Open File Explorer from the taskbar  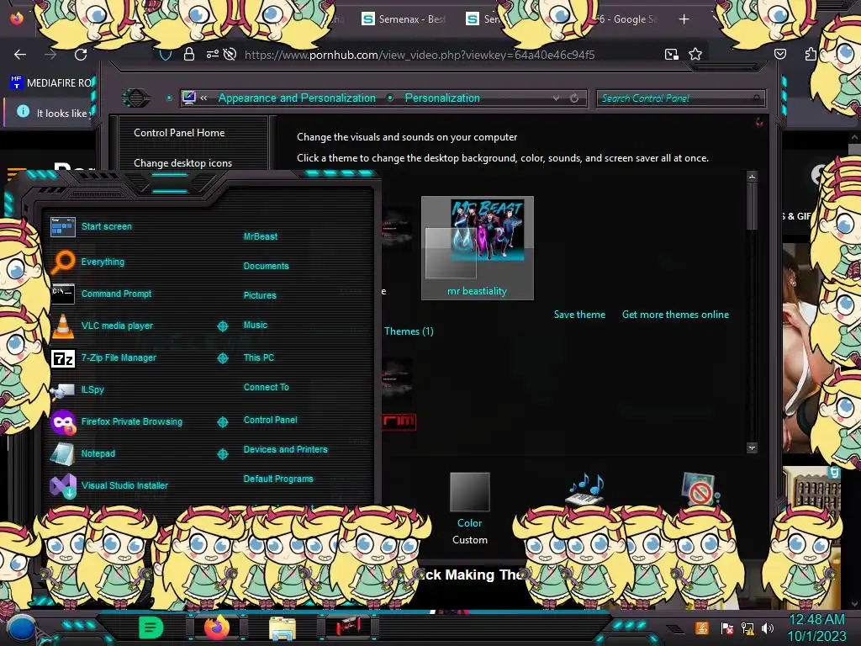[283, 628]
